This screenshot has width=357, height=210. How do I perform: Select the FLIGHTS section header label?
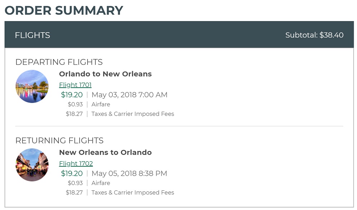coord(32,35)
